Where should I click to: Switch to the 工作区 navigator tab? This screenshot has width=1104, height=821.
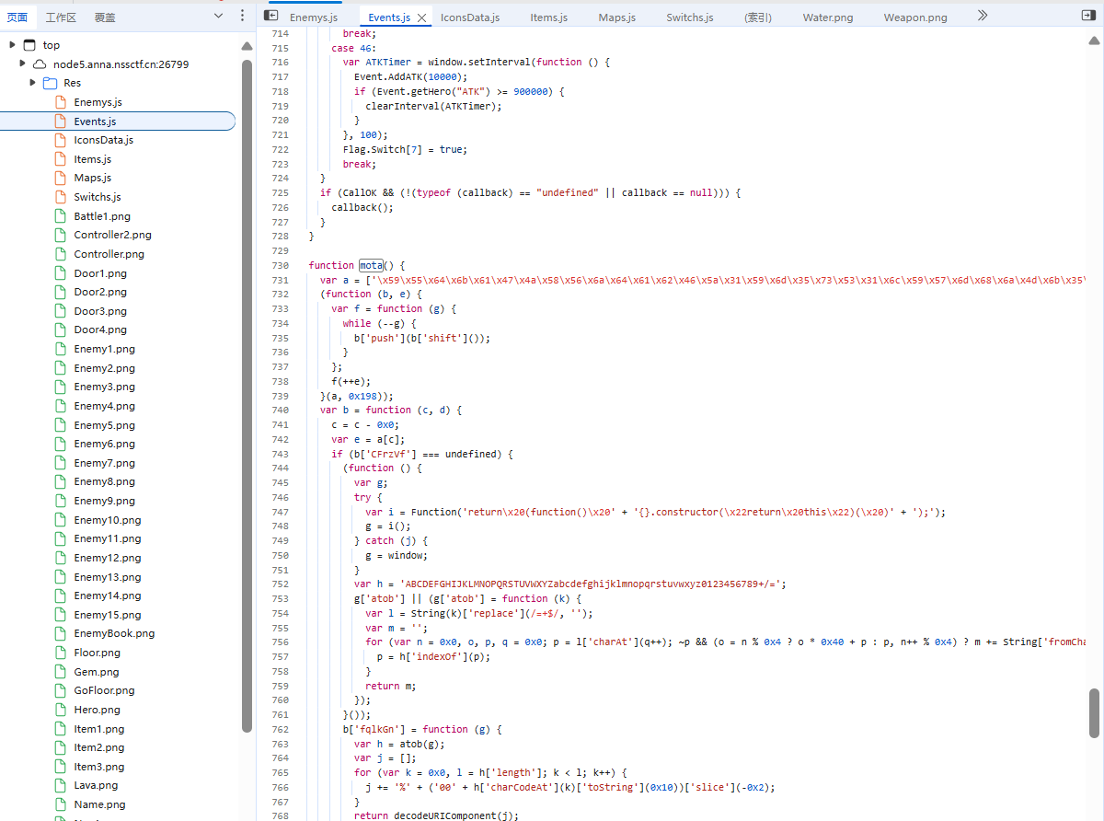pyautogui.click(x=61, y=17)
